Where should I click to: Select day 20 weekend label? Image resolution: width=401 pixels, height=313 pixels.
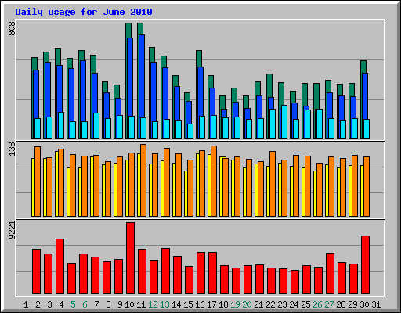coord(247,304)
